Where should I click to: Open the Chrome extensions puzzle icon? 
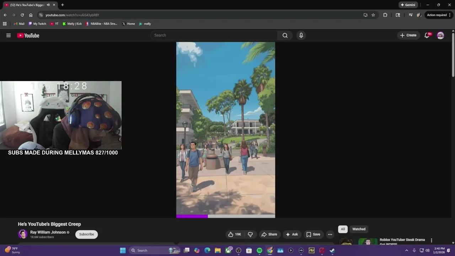(385, 15)
